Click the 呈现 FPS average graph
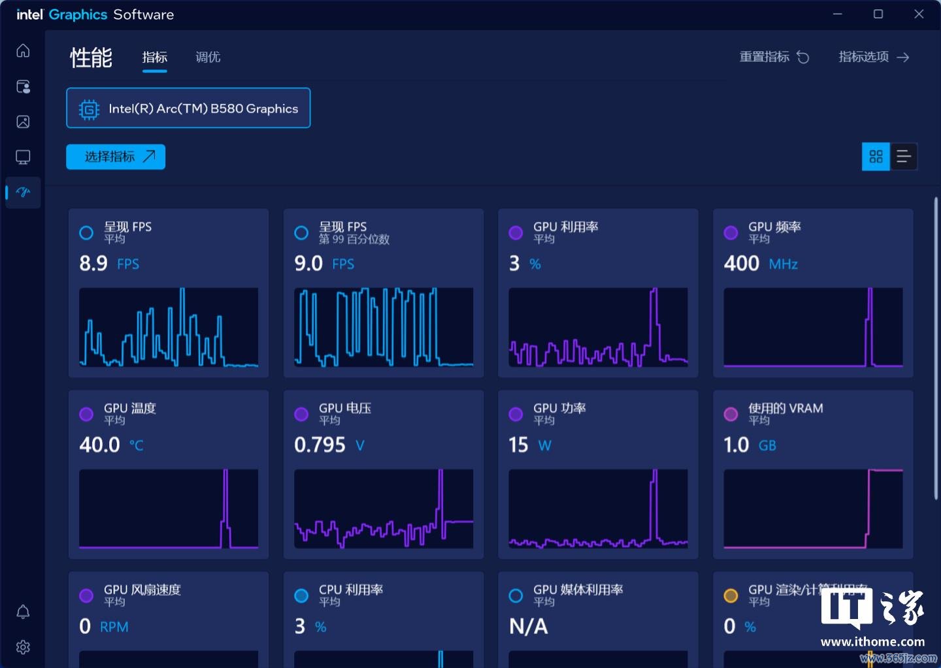941x668 pixels. click(169, 327)
